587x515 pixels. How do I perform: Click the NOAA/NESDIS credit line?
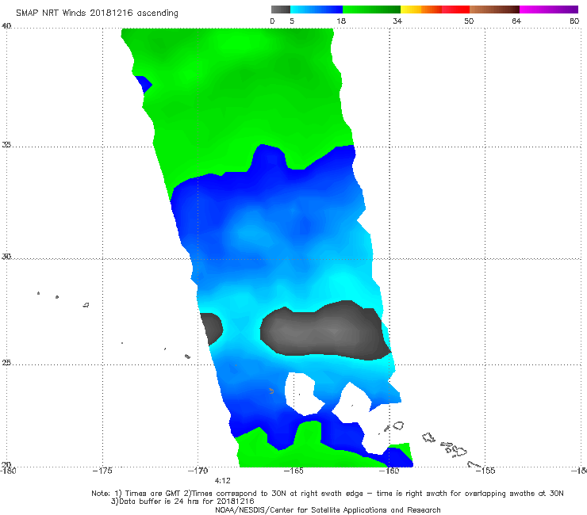(x=328, y=509)
